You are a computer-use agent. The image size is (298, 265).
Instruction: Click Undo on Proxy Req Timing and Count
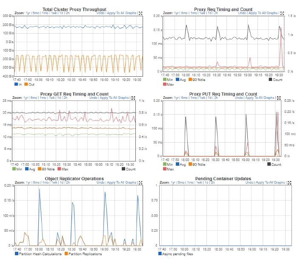[x=242, y=13]
